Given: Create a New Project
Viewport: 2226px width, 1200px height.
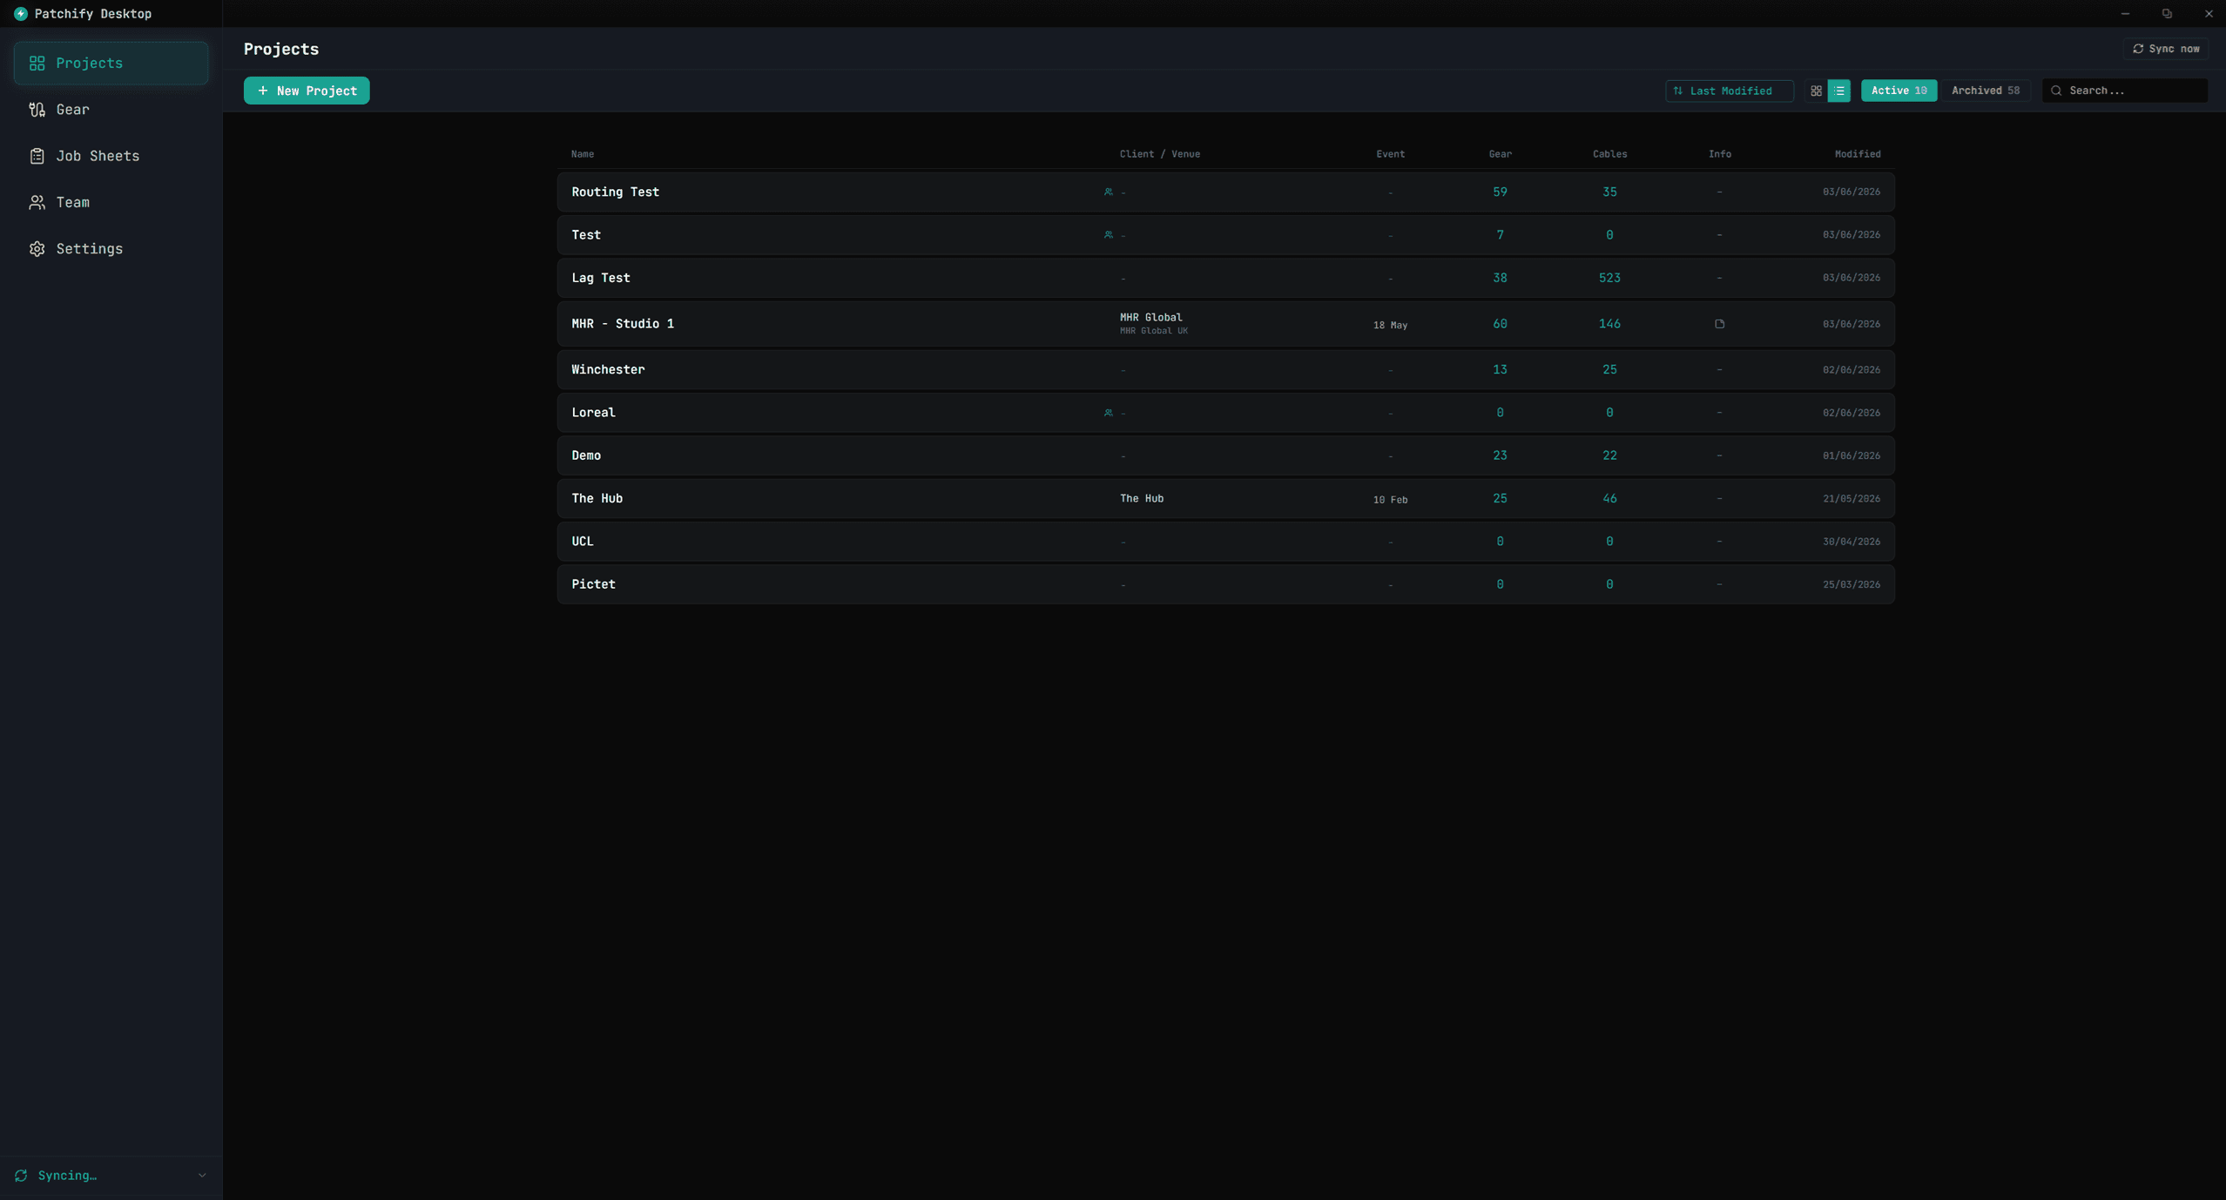Looking at the screenshot, I should pos(307,91).
